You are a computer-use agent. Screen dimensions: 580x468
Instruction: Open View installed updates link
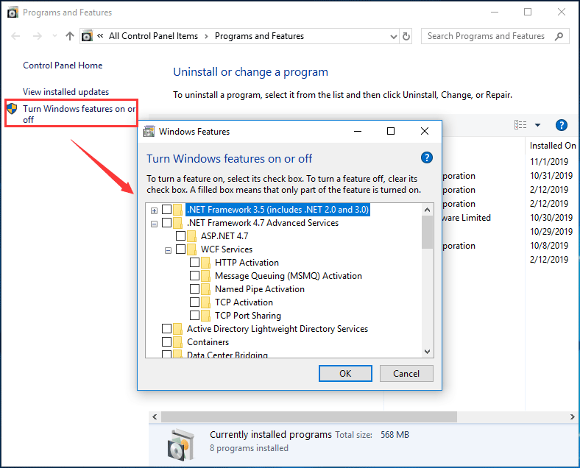pos(66,92)
